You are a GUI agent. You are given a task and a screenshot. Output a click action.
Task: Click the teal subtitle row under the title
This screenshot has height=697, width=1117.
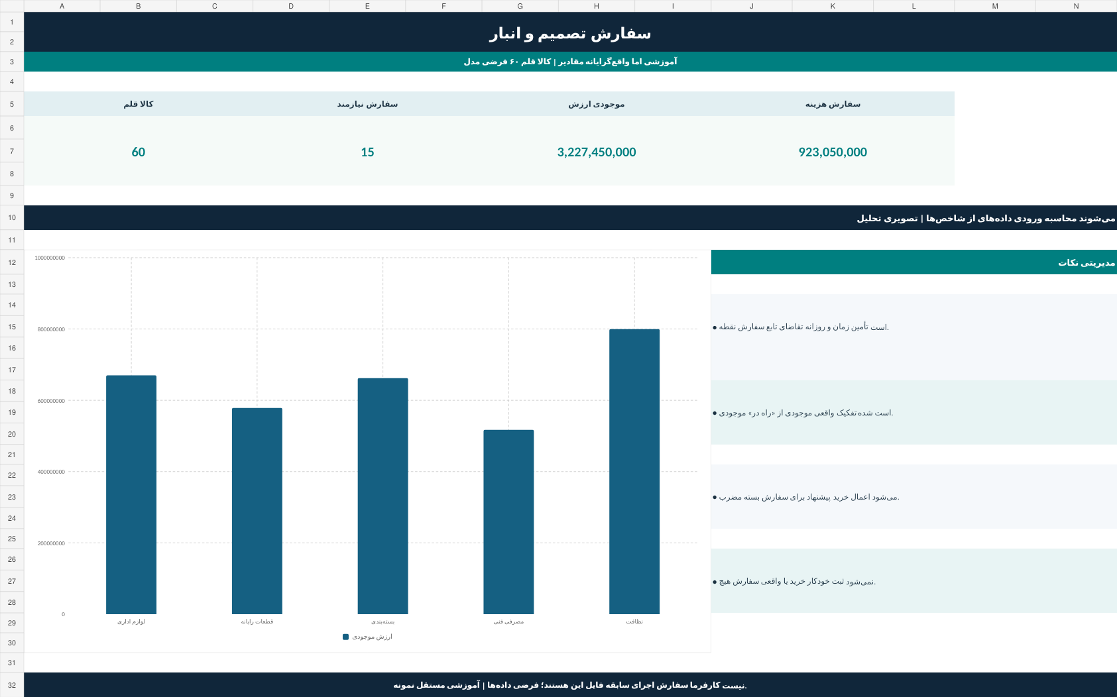click(570, 62)
